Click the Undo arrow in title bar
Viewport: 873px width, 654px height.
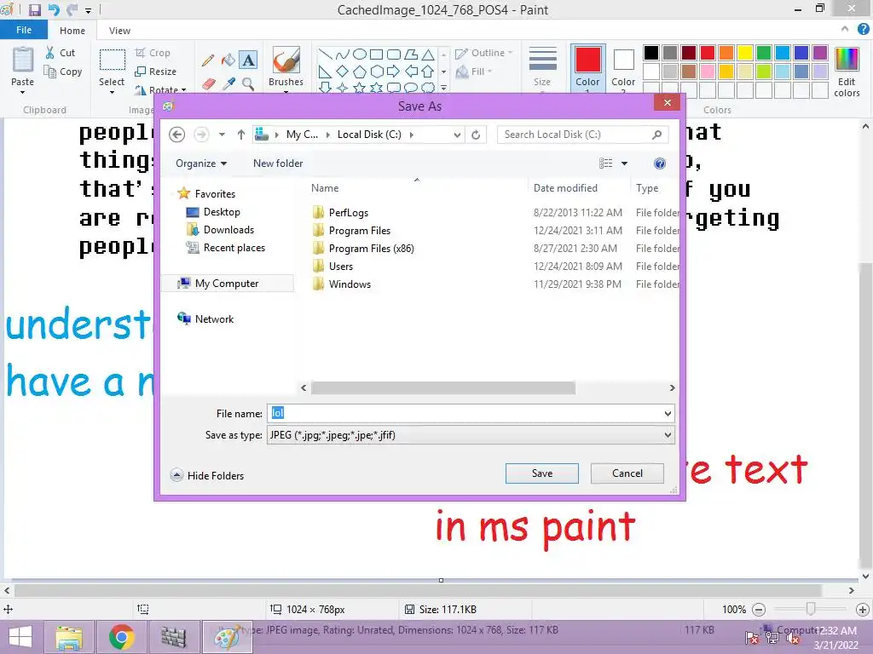click(54, 10)
